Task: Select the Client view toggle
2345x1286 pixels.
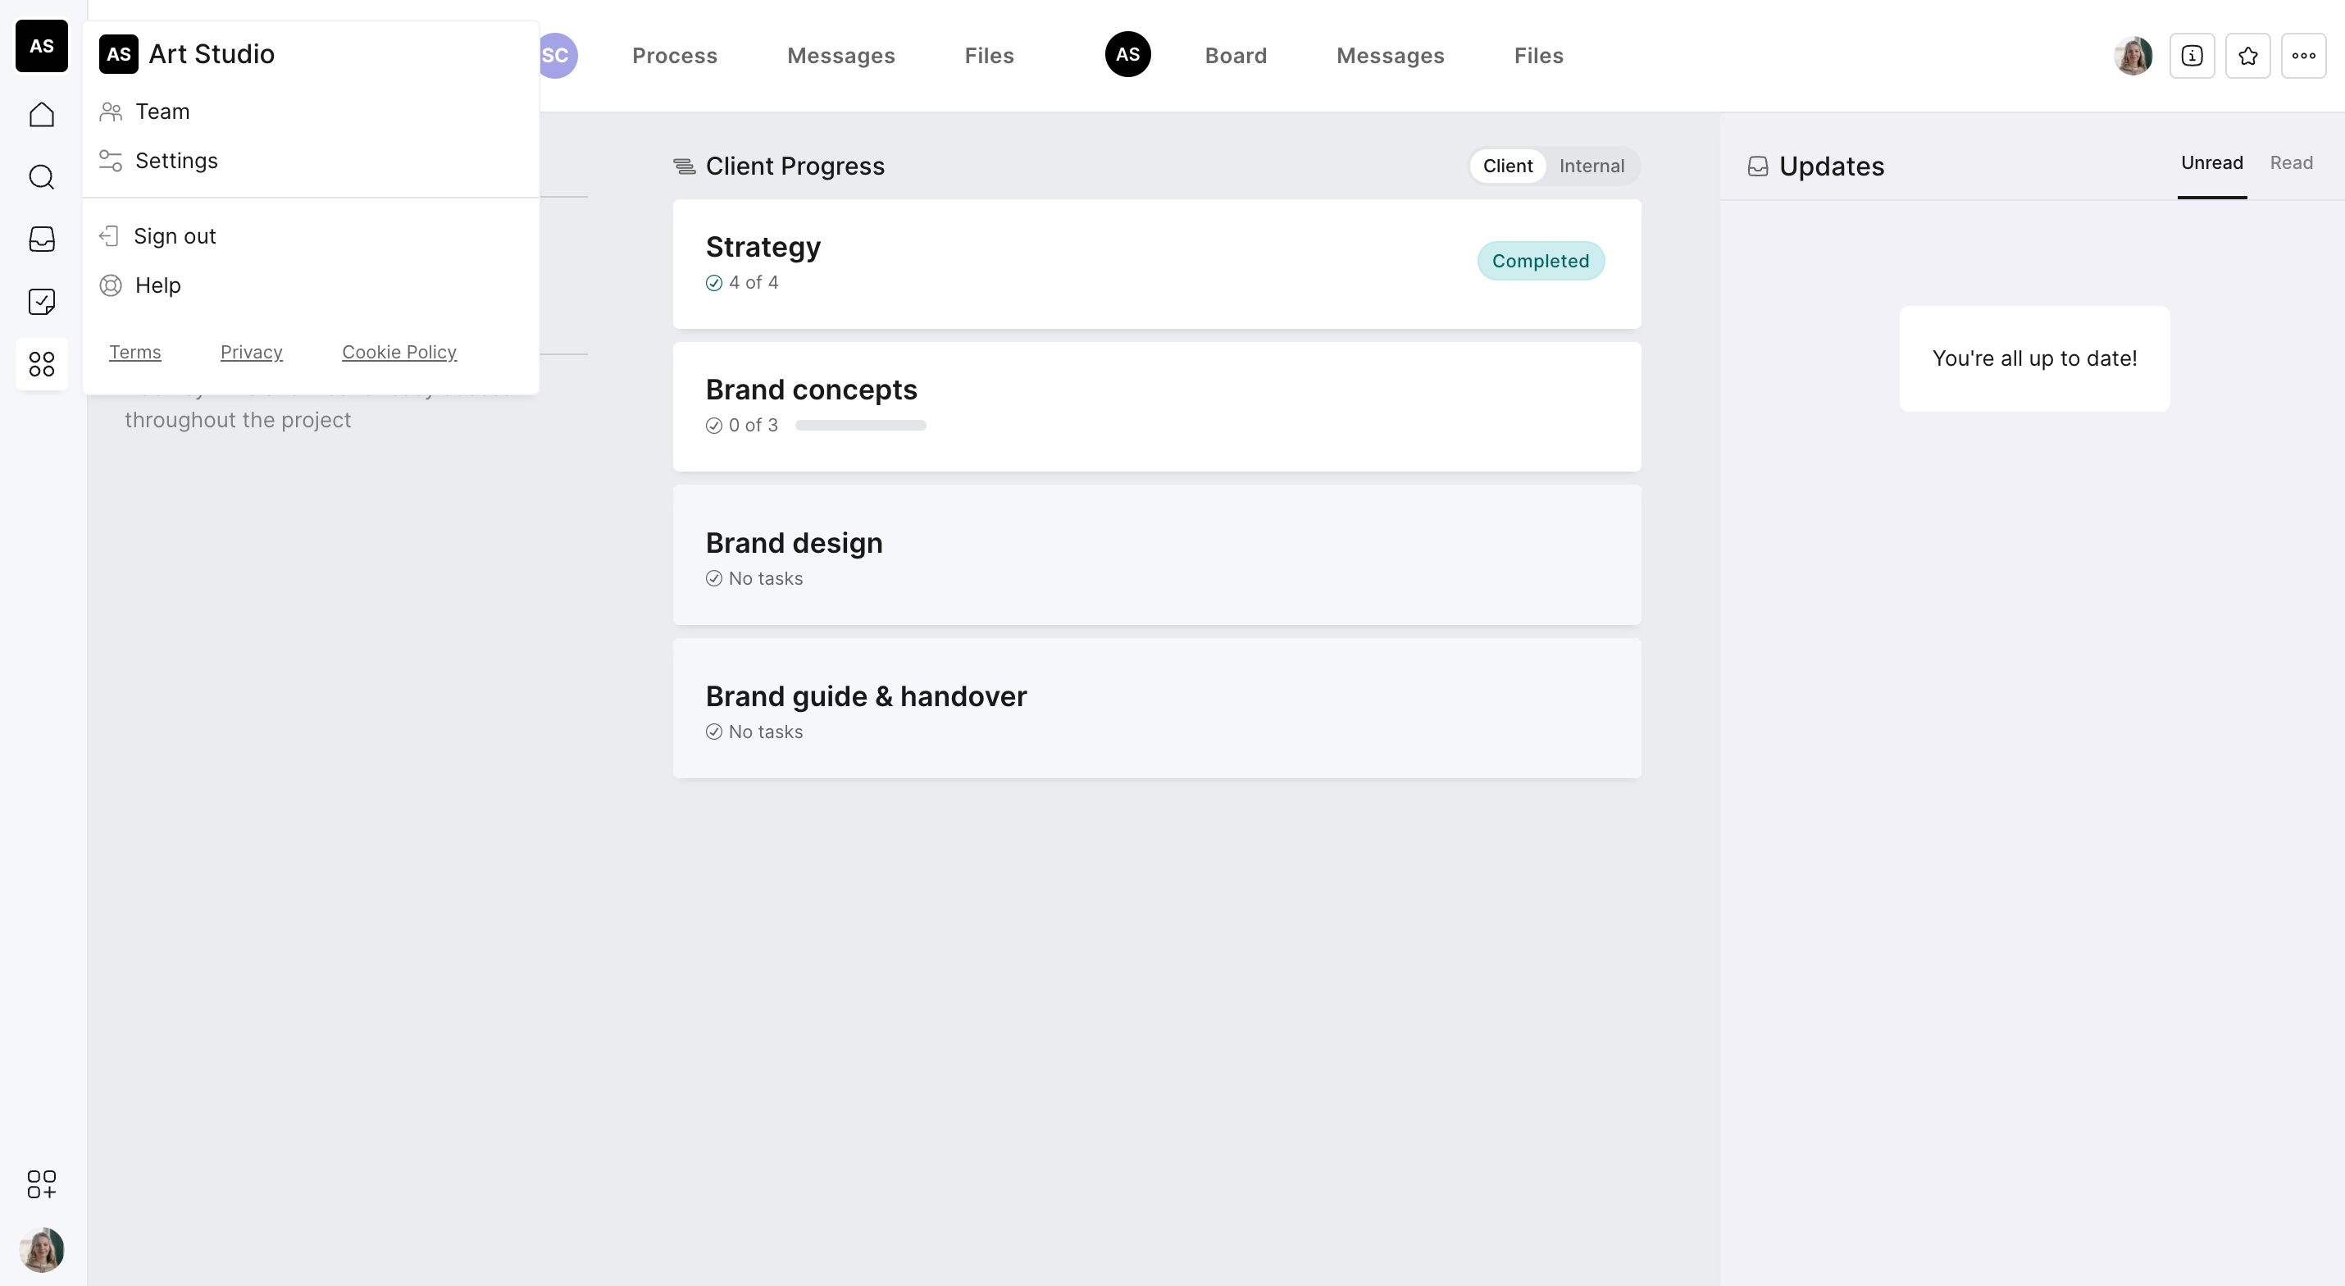Action: click(1508, 166)
